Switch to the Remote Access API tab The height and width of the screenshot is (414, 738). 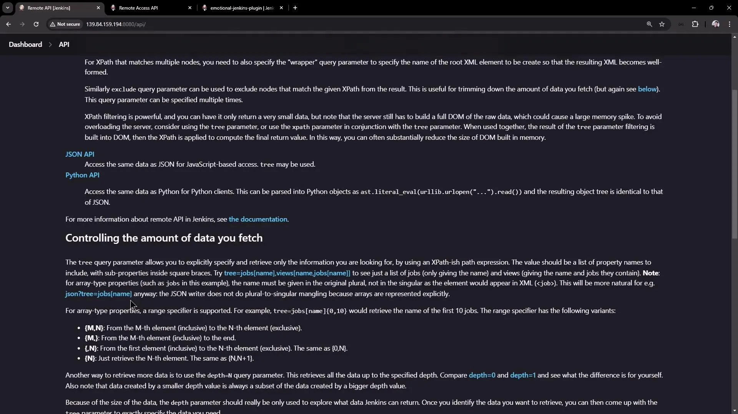pyautogui.click(x=138, y=8)
